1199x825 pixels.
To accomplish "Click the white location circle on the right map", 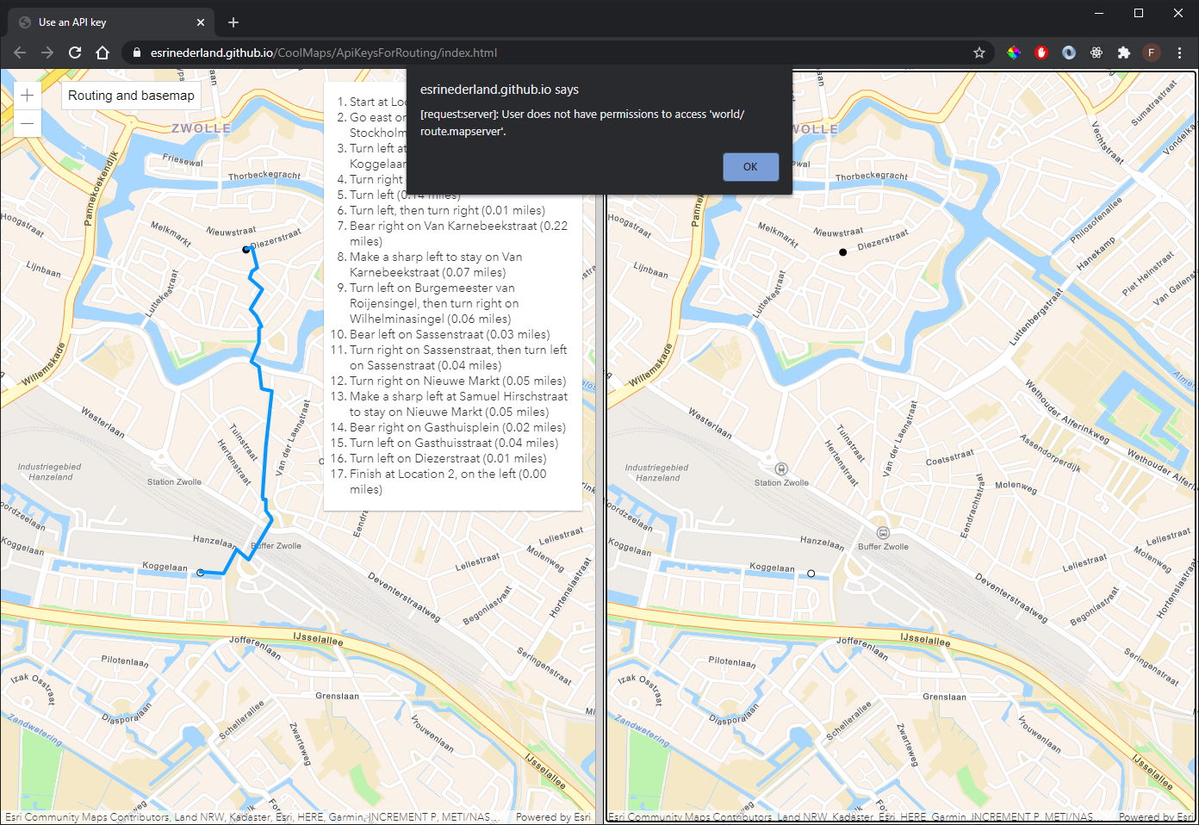I will pyautogui.click(x=811, y=574).
